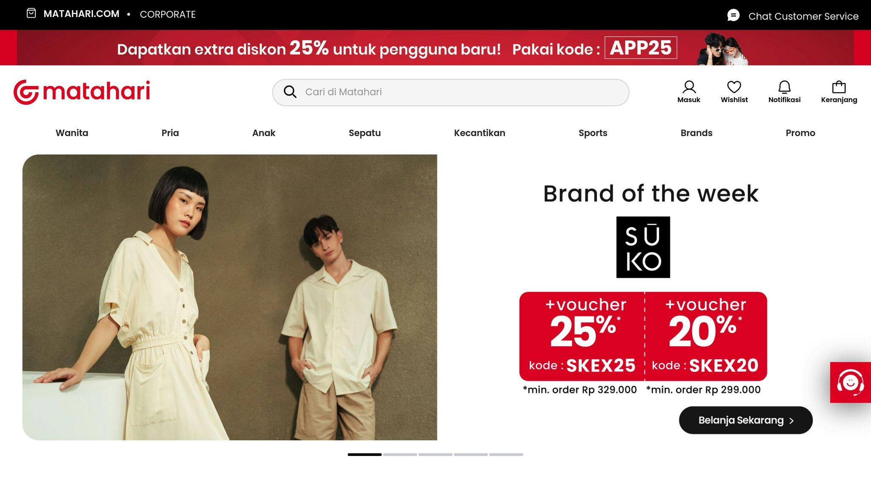871x490 pixels.
Task: Open the Wishlist heart icon
Action: click(x=734, y=87)
